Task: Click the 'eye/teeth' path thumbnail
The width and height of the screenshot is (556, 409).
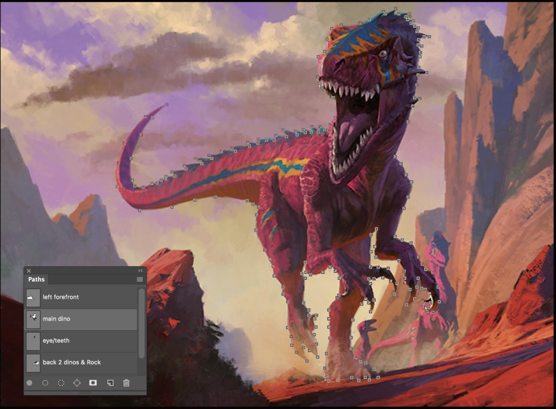Action: [33, 341]
